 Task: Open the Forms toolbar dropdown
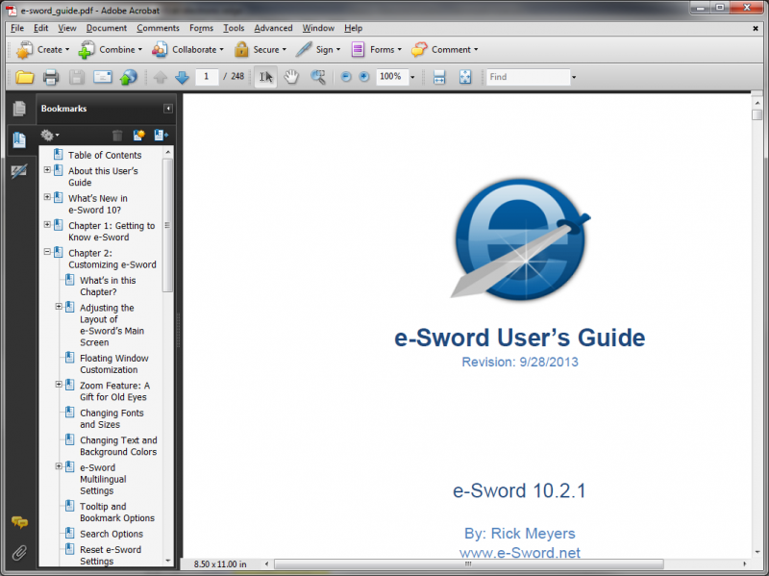(377, 50)
